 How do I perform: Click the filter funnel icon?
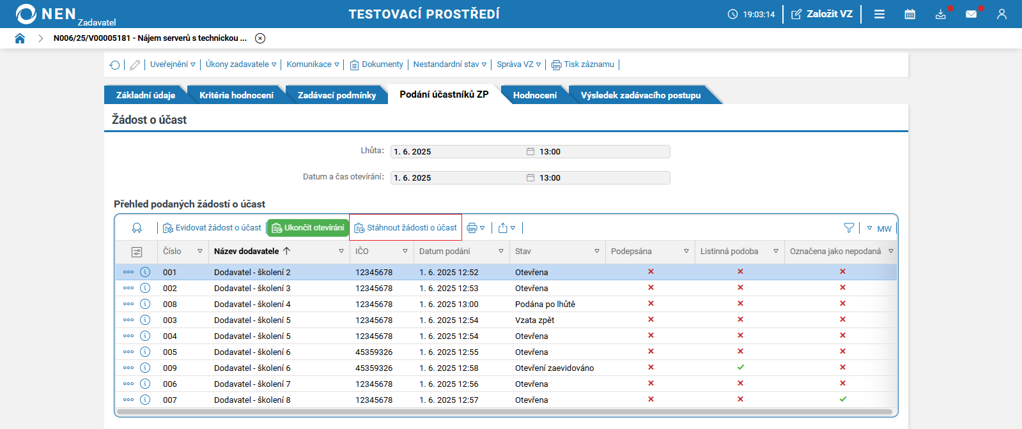click(849, 228)
